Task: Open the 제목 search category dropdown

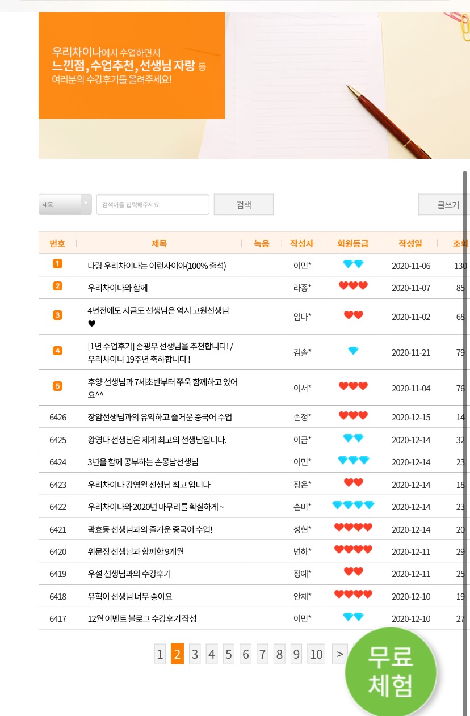Action: (x=65, y=204)
